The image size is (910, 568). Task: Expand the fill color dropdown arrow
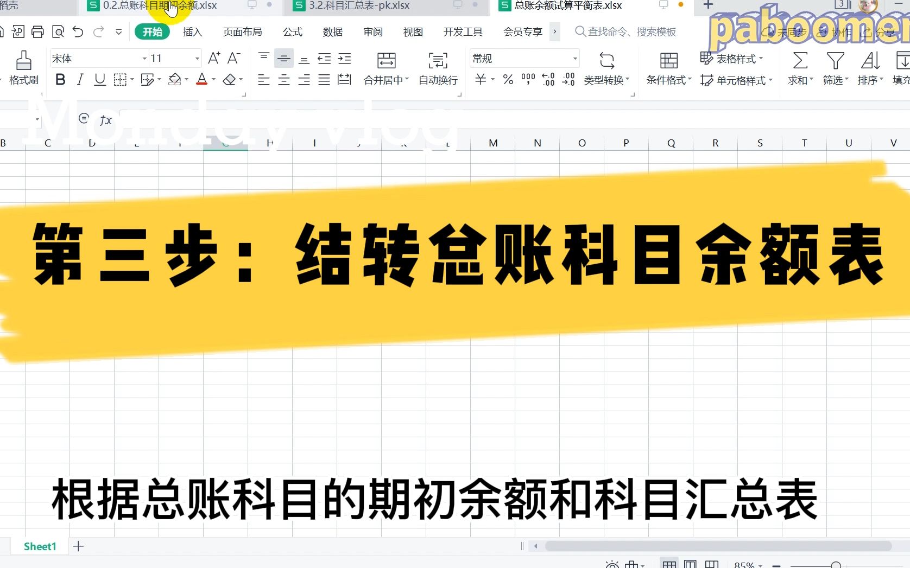point(186,80)
